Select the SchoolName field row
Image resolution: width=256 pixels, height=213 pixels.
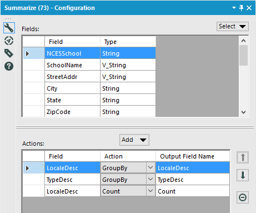click(x=89, y=65)
